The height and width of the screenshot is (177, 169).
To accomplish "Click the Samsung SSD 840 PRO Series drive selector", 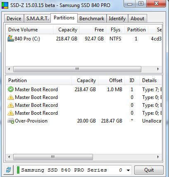I will (74, 170).
